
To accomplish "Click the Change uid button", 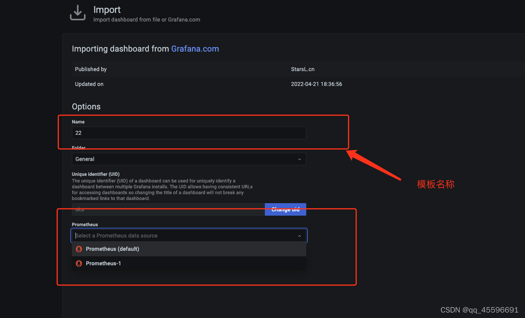I will (x=286, y=209).
